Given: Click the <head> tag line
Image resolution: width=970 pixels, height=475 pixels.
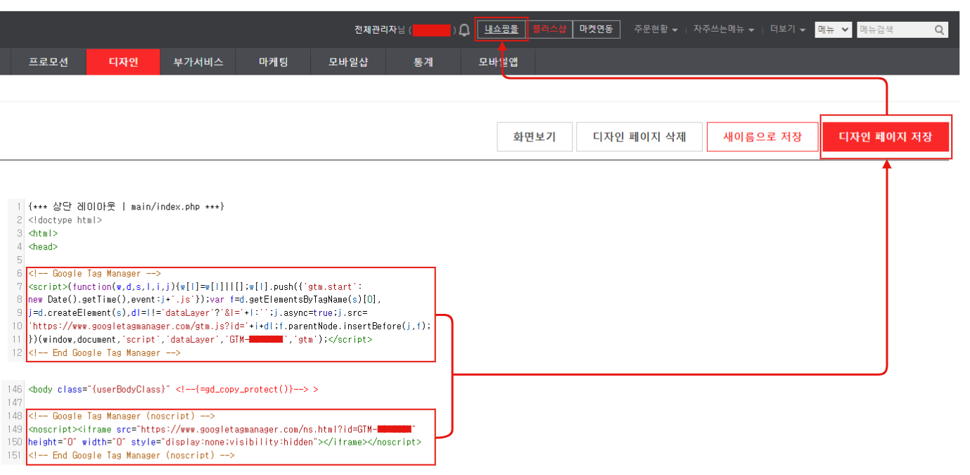Looking at the screenshot, I should click(43, 247).
